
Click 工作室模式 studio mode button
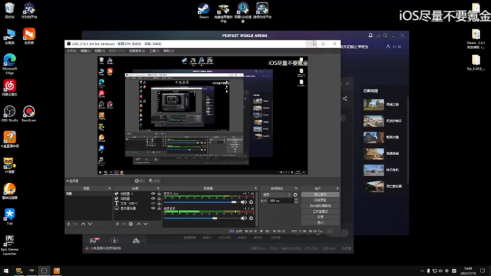point(320,212)
